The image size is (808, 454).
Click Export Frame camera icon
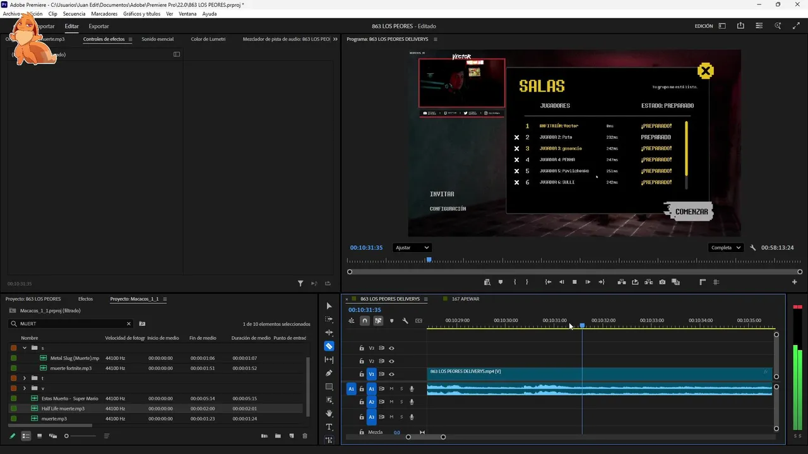coord(662,282)
